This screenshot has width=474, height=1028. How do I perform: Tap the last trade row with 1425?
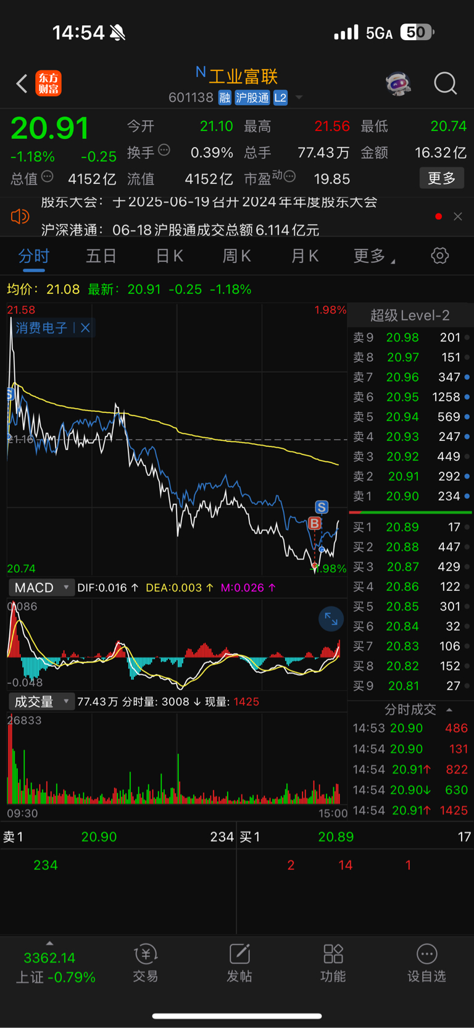(410, 811)
